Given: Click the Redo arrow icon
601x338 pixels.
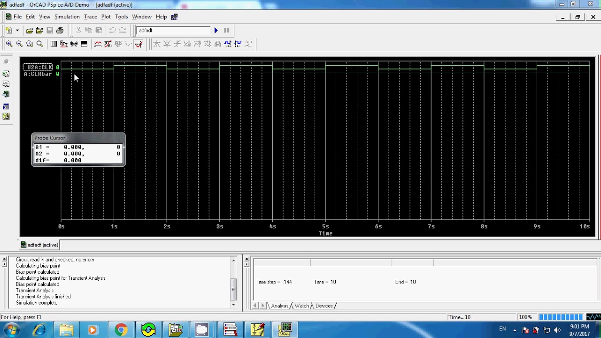Looking at the screenshot, I should coord(123,31).
